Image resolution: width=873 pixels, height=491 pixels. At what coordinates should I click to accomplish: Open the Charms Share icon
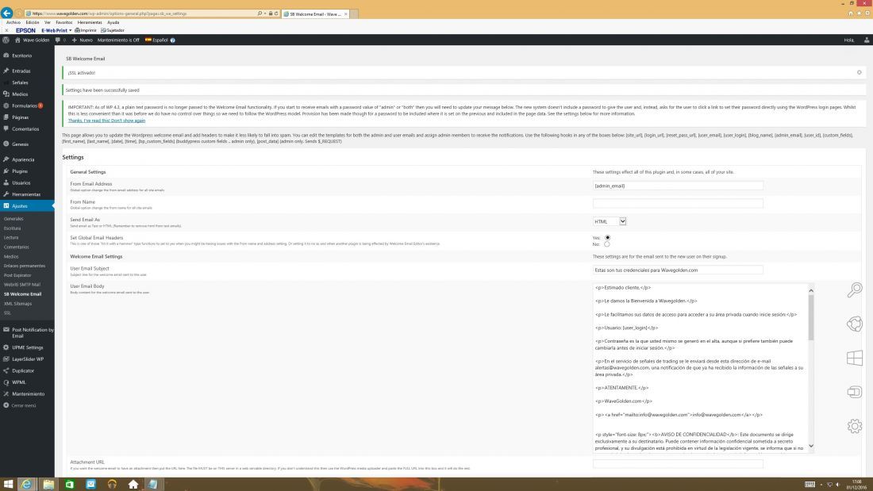pos(855,324)
